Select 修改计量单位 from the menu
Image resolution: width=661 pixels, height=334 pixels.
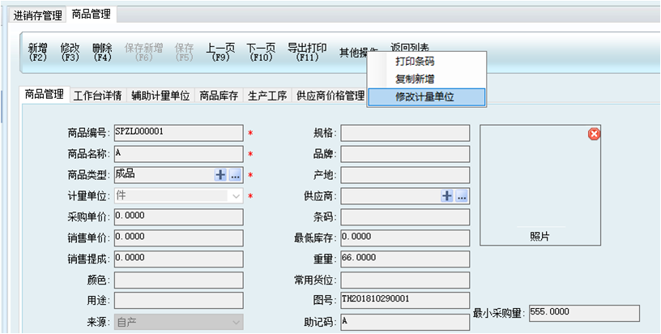pyautogui.click(x=426, y=96)
